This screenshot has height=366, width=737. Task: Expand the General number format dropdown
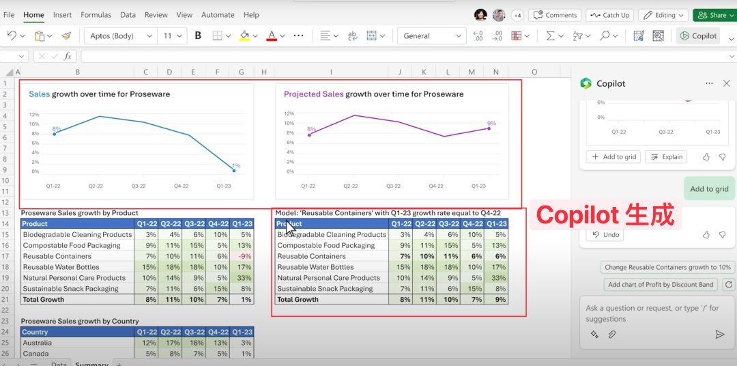tap(431, 36)
